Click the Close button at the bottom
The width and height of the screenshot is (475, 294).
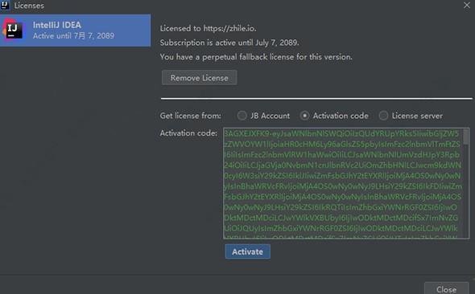pos(447,288)
